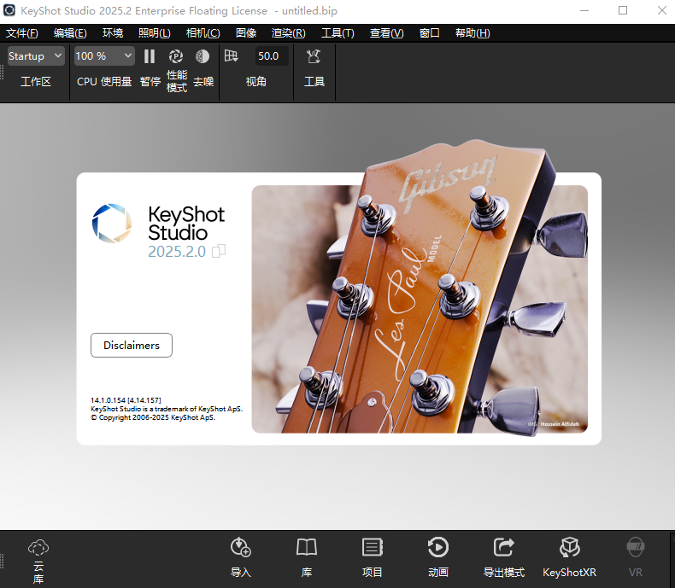Open the 环境 menu
The image size is (675, 588).
pyautogui.click(x=113, y=33)
